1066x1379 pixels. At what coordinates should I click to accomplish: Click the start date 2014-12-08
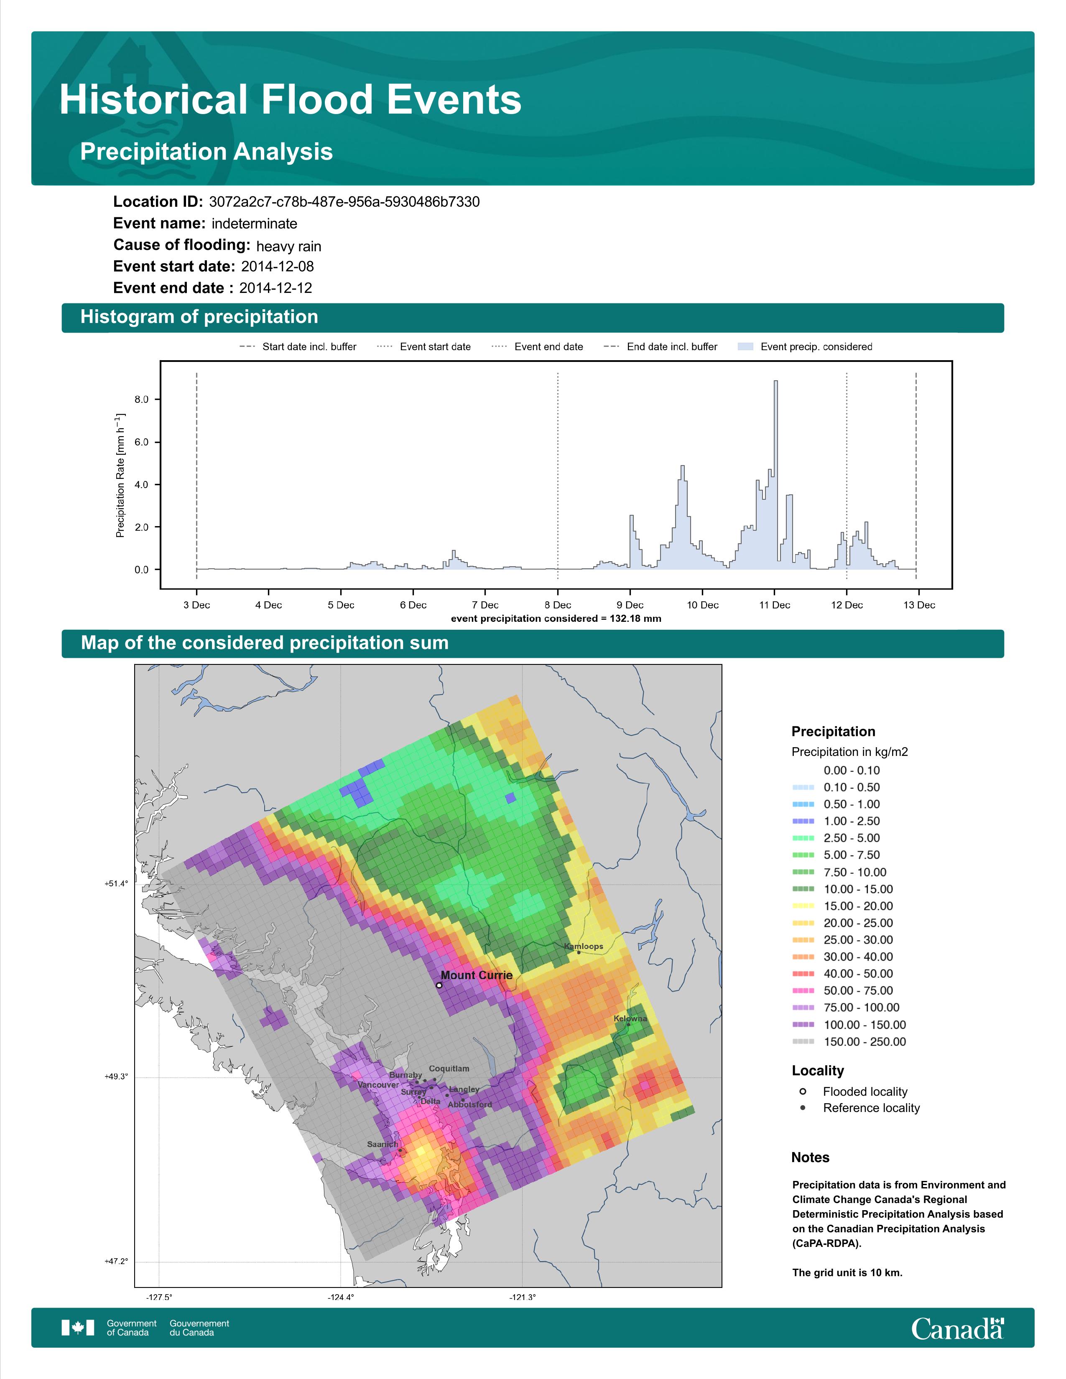click(x=277, y=267)
